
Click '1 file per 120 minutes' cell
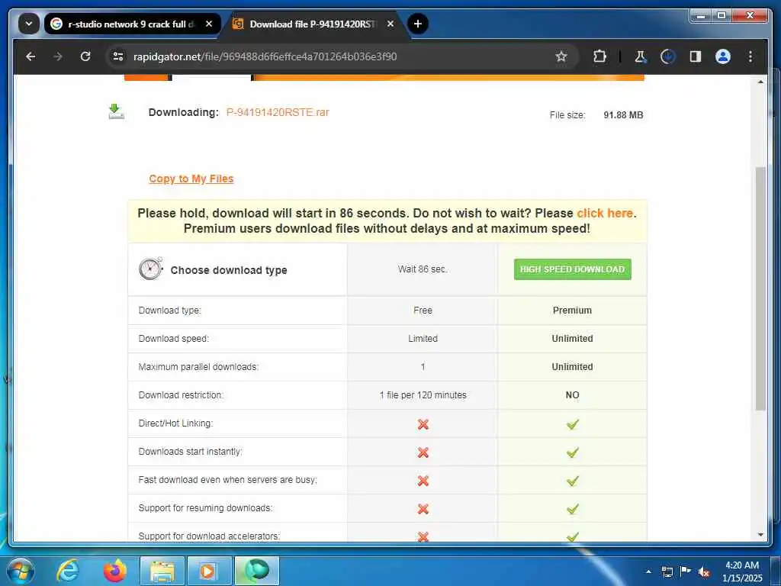point(423,394)
